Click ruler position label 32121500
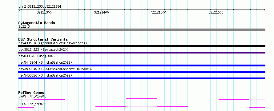The image size is (274, 111). (x=159, y=12)
